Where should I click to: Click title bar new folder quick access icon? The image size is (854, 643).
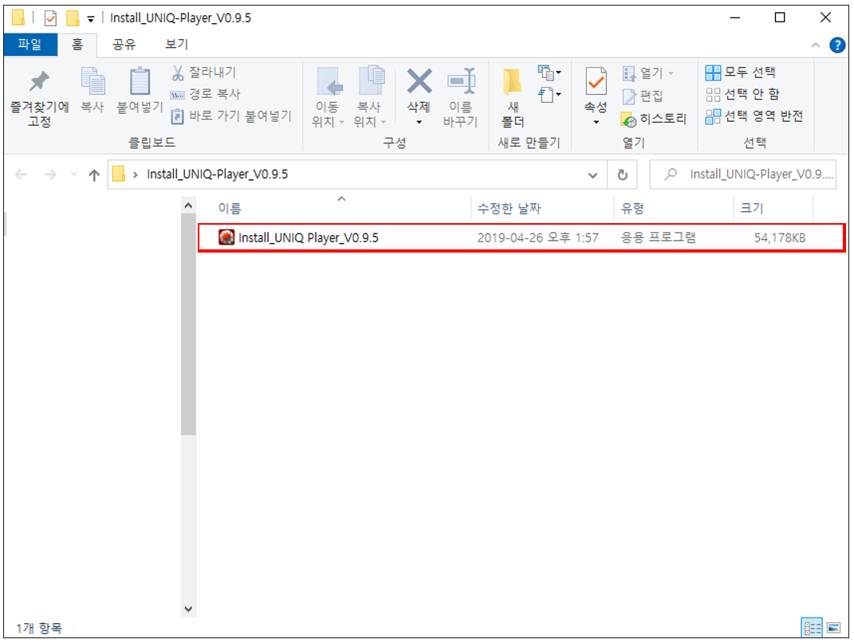(x=73, y=18)
